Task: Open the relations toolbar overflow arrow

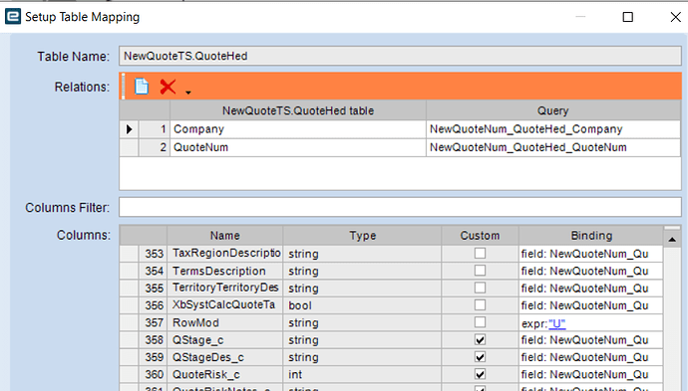Action: [188, 93]
